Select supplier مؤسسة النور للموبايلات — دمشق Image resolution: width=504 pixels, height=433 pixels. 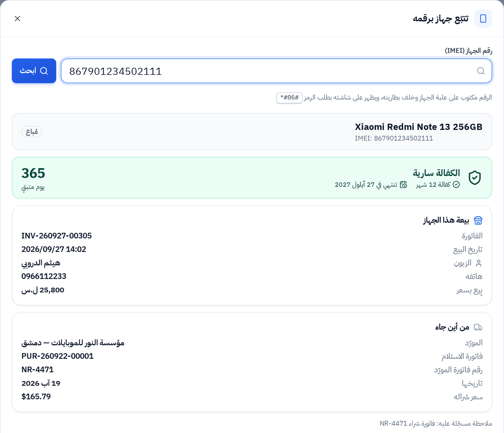point(73,343)
